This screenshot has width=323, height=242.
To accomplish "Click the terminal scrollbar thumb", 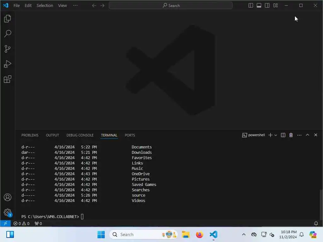I will pyautogui.click(x=321, y=205).
